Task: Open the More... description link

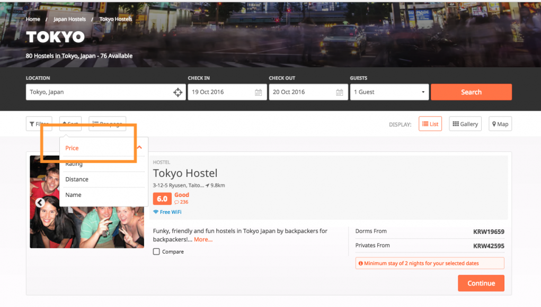Action: click(x=203, y=240)
